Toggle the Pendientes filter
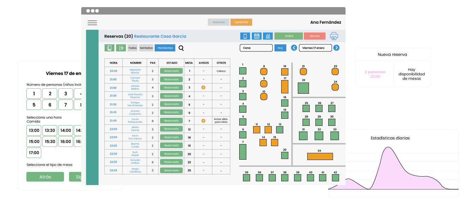 165,48
